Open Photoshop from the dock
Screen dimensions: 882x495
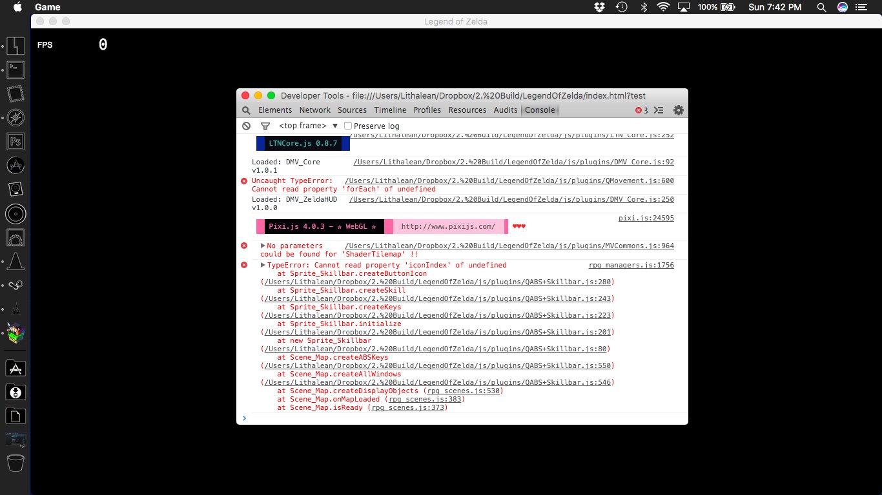[15, 141]
